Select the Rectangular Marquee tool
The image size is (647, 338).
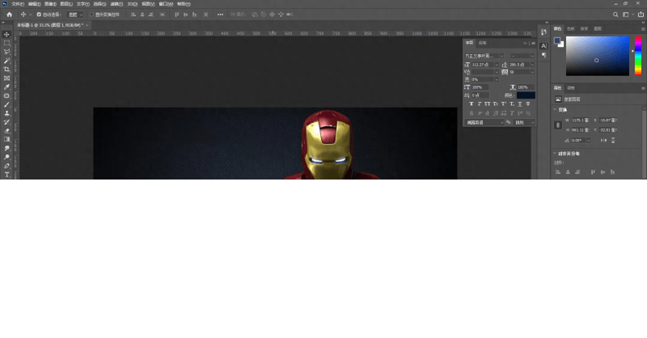6,43
